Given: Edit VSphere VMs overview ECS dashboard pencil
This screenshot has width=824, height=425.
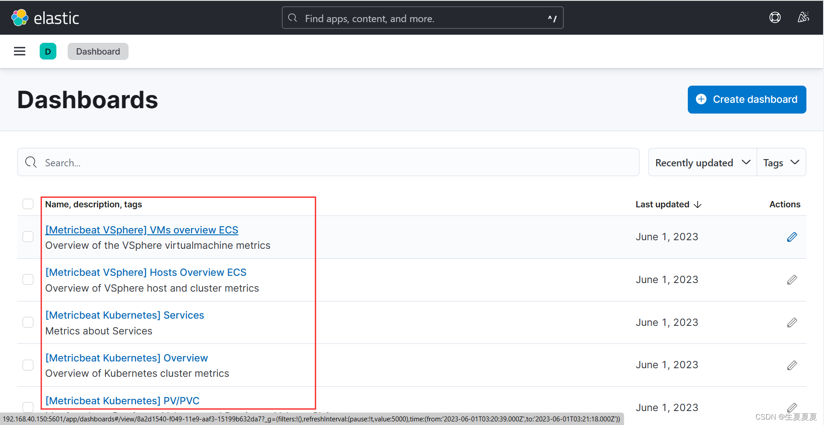Looking at the screenshot, I should [792, 237].
